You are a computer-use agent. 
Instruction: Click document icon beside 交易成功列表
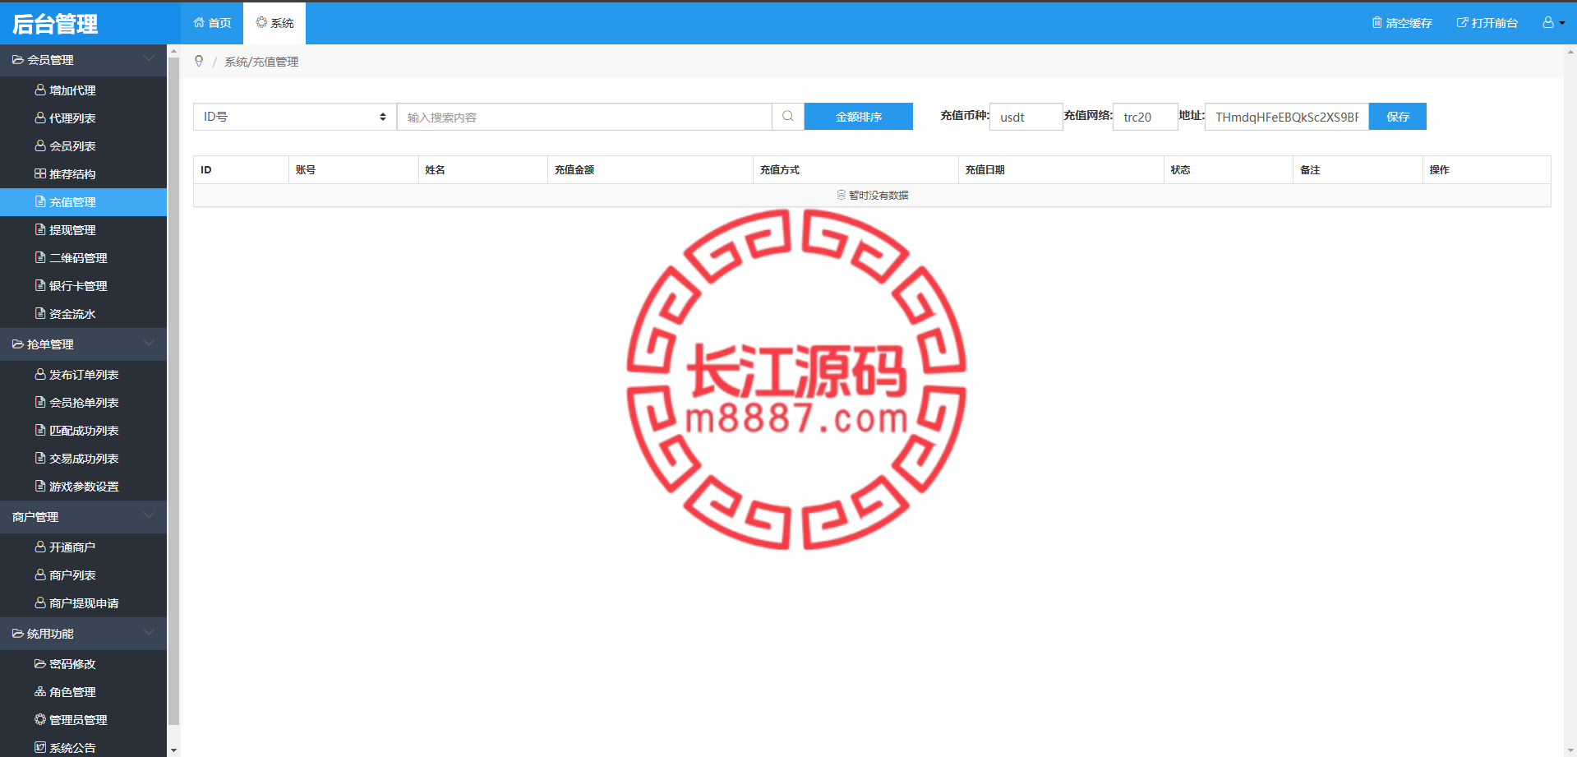[x=40, y=458]
